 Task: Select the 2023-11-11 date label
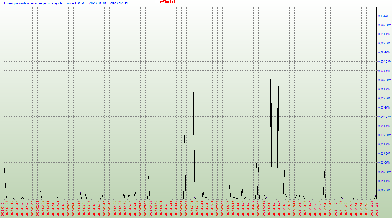pos(325,209)
